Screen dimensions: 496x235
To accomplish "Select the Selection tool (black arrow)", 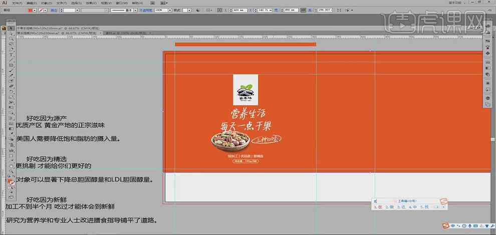I will click(x=11, y=28).
